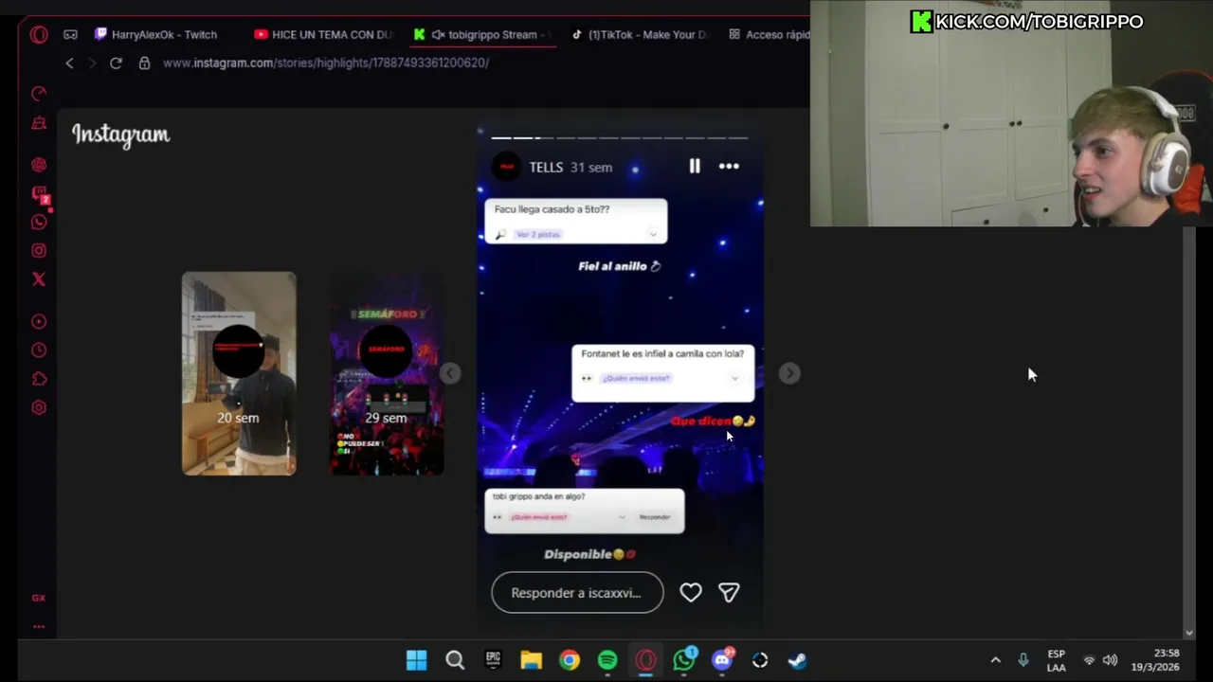Select Opera GX taskbar icon
Screen dimensions: 1213x682
point(645,660)
